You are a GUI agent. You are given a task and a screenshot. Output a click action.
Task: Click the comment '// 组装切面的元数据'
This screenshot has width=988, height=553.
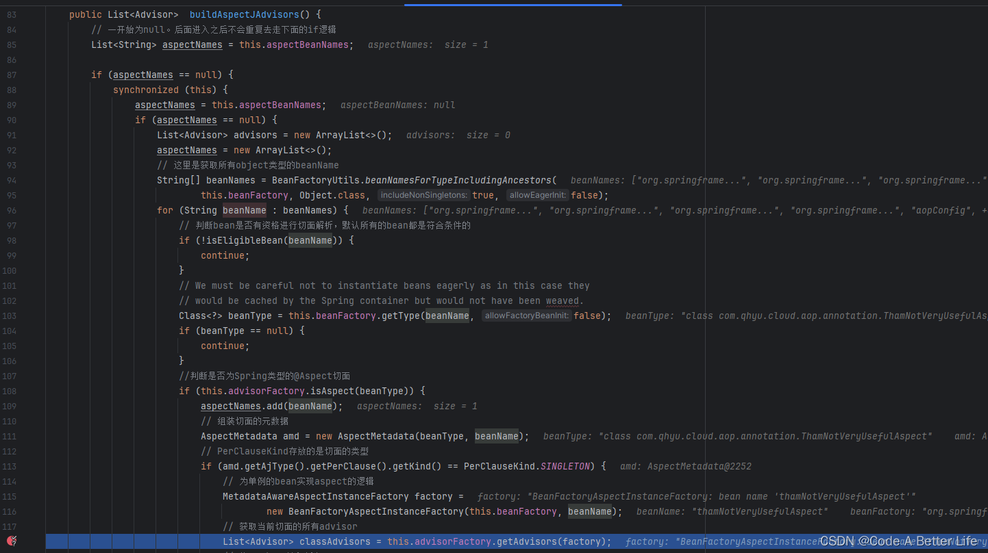[x=245, y=421]
